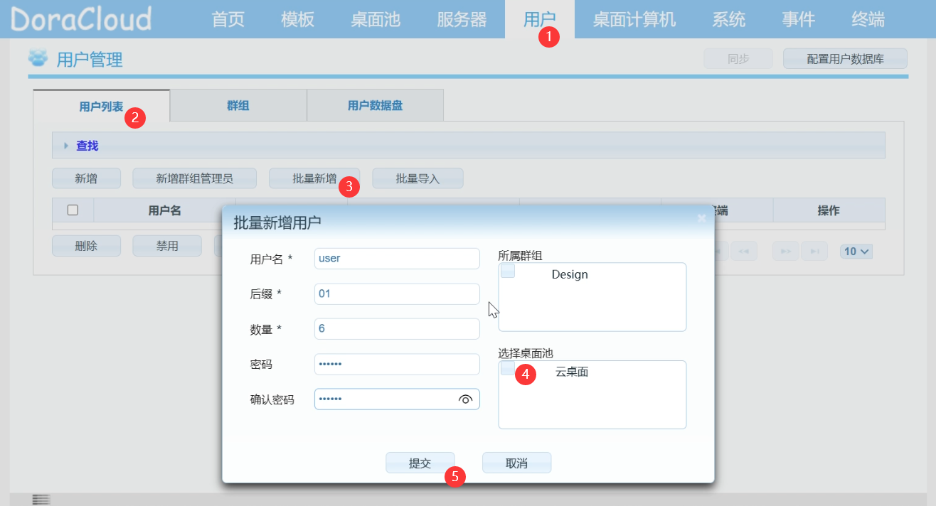
Task: Open the 用户数据盘 tab
Action: tap(376, 106)
